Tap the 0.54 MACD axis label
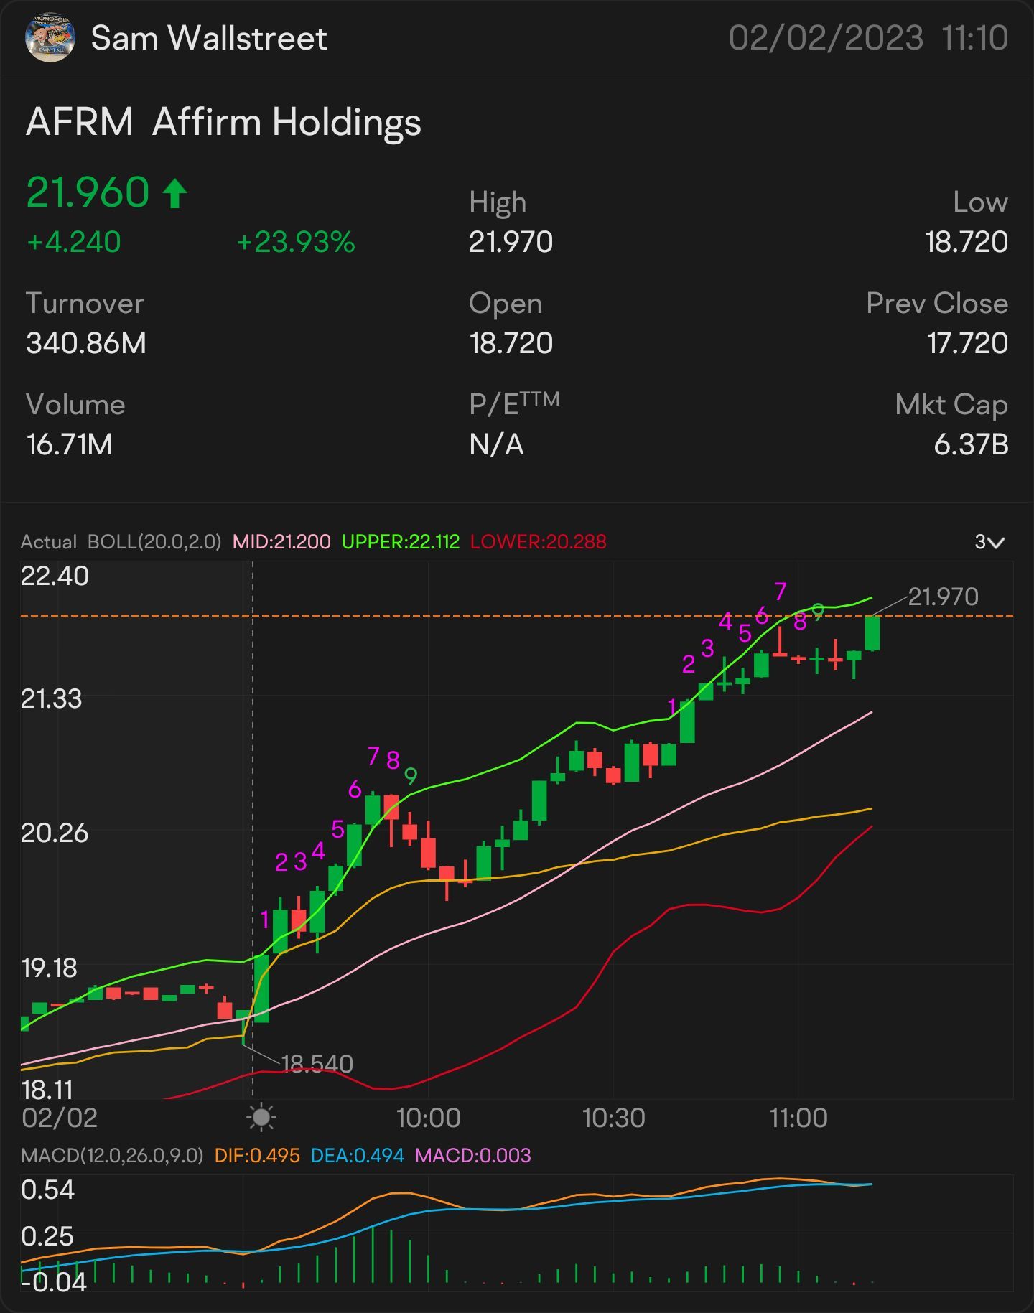 click(x=47, y=1190)
